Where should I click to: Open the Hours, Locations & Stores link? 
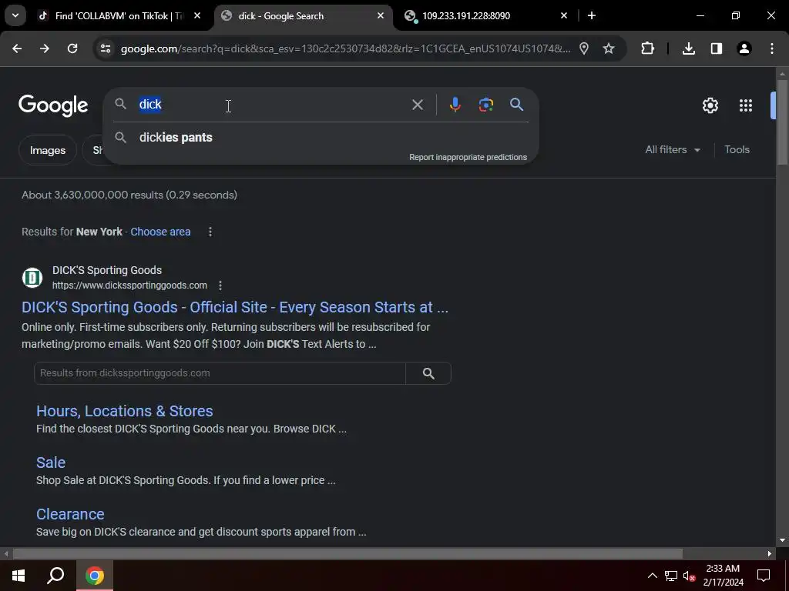click(x=124, y=411)
